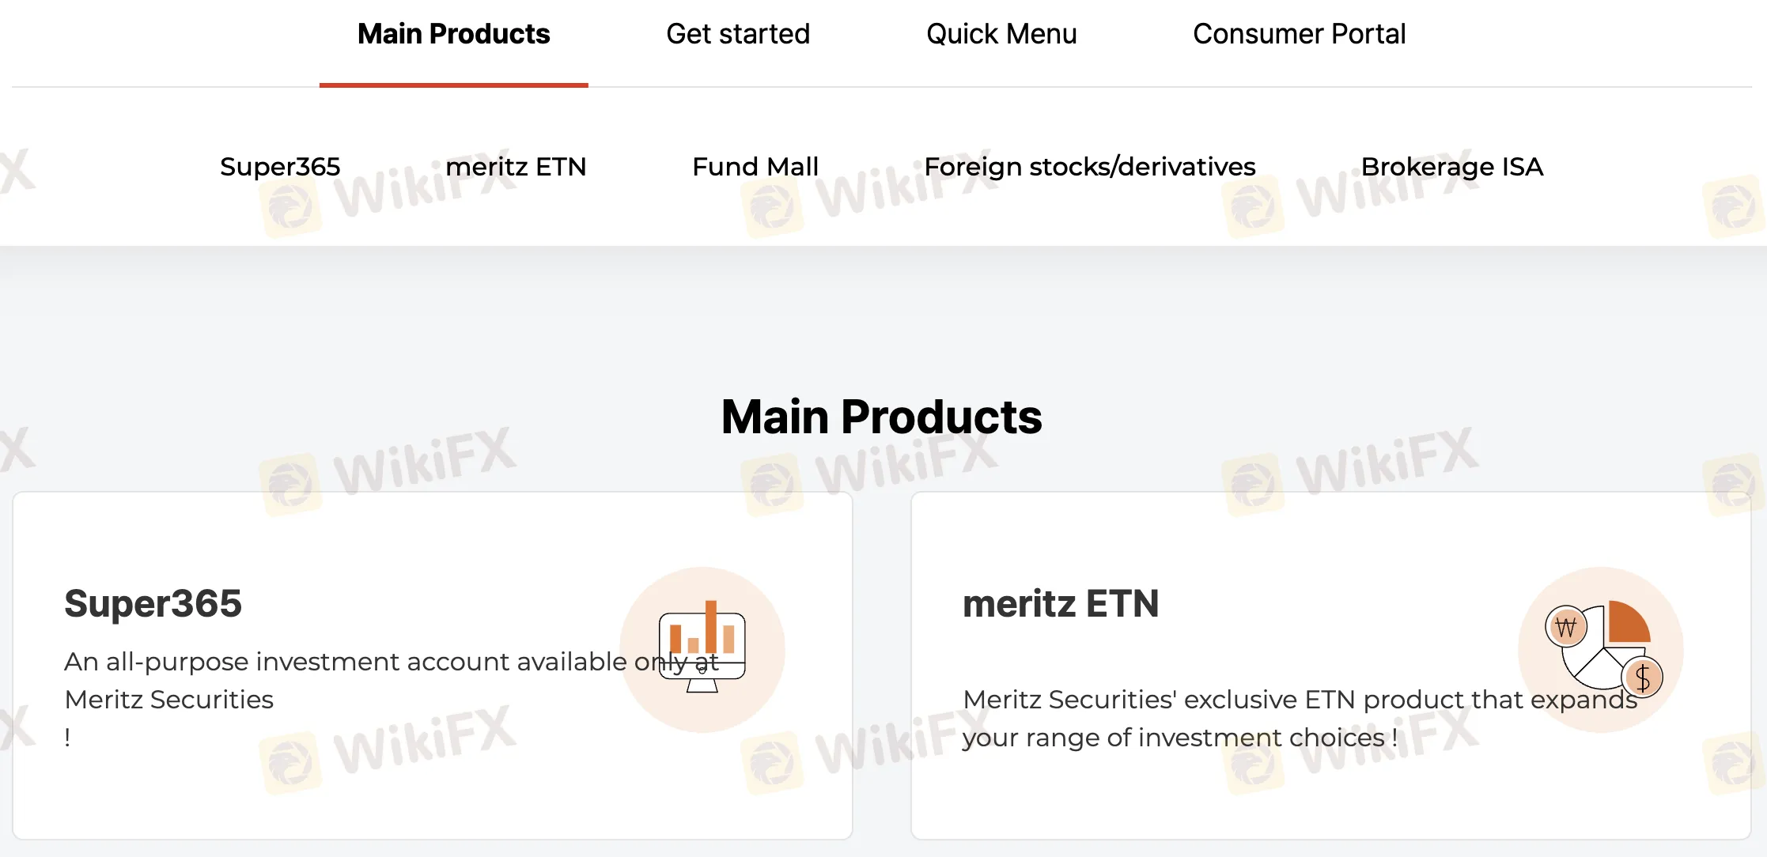Open the Fund Mall link
Image resolution: width=1767 pixels, height=857 pixels.
[755, 167]
